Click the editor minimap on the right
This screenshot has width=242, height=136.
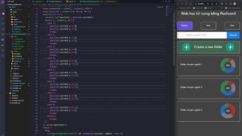point(169,11)
